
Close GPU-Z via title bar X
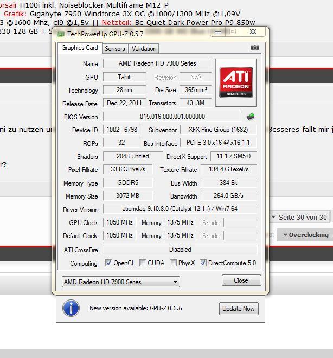[253, 32]
